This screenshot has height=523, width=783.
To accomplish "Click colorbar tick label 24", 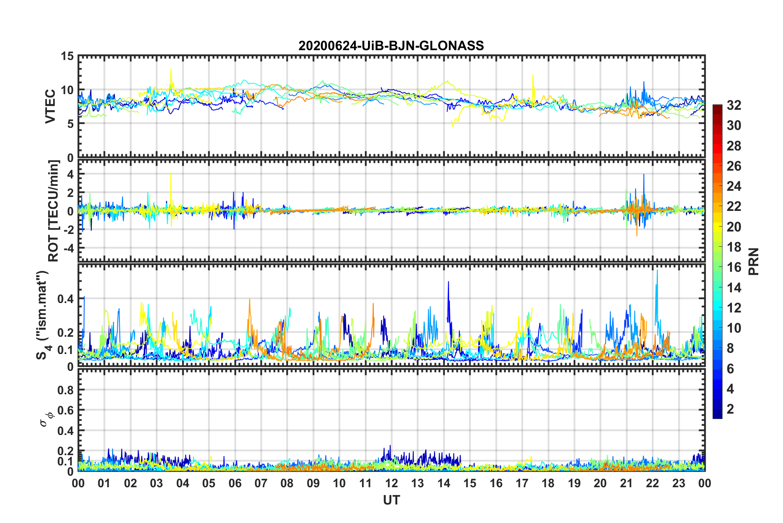I will (734, 186).
